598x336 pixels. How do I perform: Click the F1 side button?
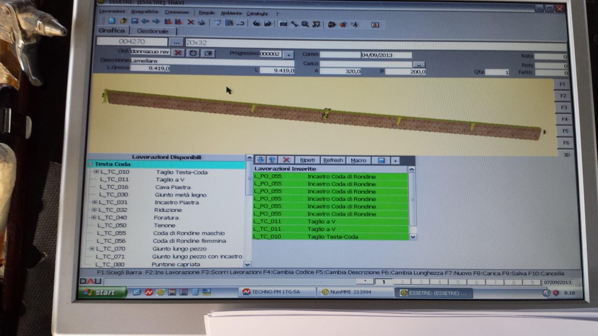click(562, 84)
